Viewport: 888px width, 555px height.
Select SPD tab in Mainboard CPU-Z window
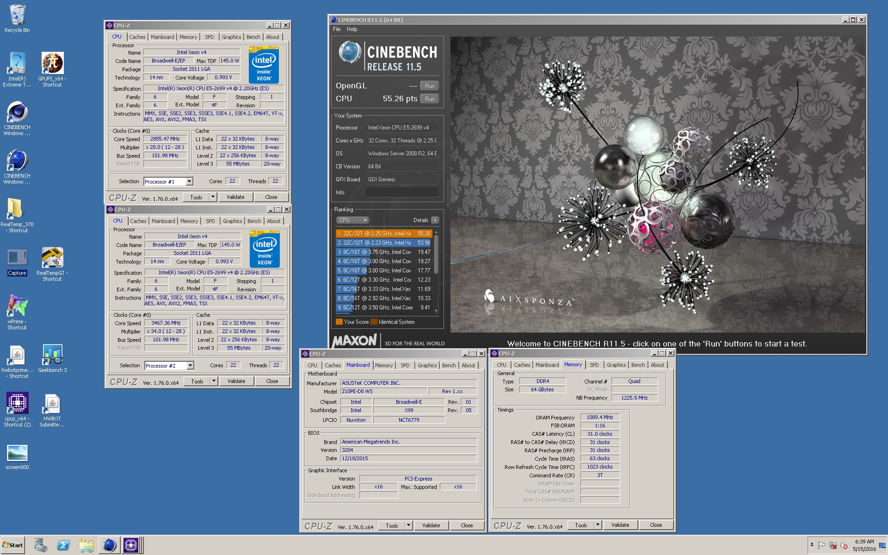(x=405, y=365)
